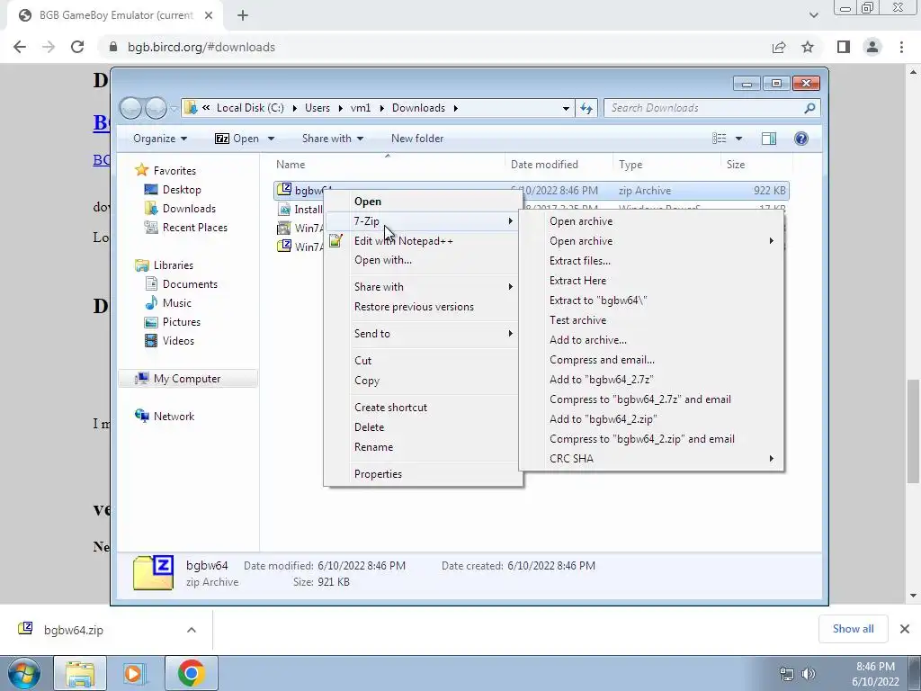The image size is (921, 691).
Task: Open Windows Start orb
Action: click(x=23, y=673)
